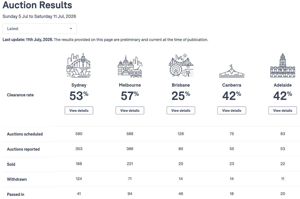
Task: Click the Melbourne Flinders Street station icon
Action: pyautogui.click(x=130, y=66)
